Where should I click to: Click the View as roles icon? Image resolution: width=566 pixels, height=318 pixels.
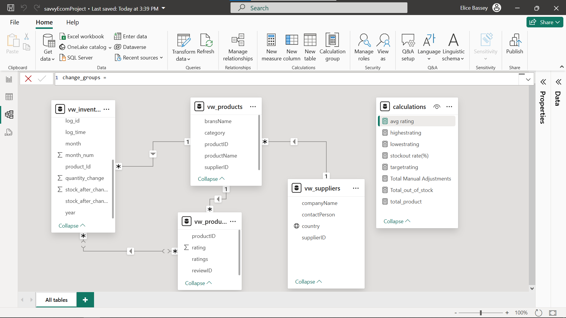click(x=383, y=47)
